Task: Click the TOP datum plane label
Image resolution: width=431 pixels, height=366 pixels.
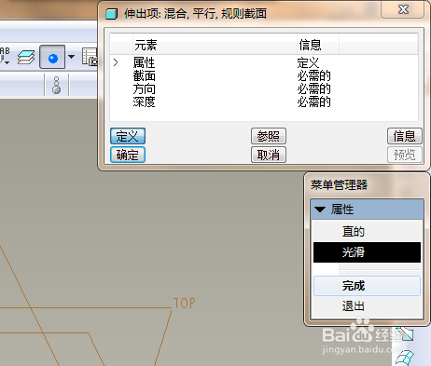Action: tap(184, 304)
